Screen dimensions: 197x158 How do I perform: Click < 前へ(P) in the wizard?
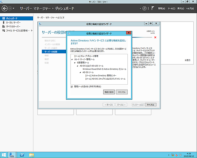coord(109,105)
